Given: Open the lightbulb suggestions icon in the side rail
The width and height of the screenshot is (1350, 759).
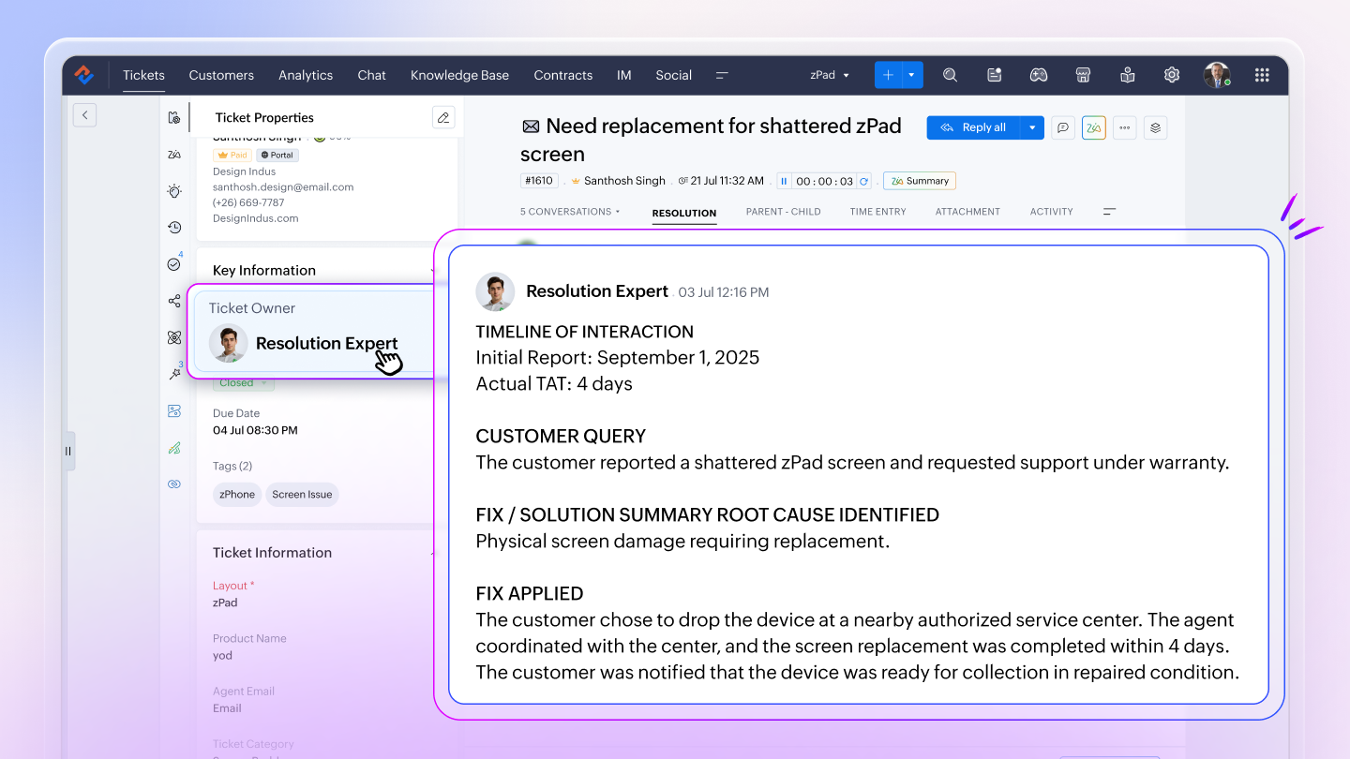Looking at the screenshot, I should tap(174, 191).
